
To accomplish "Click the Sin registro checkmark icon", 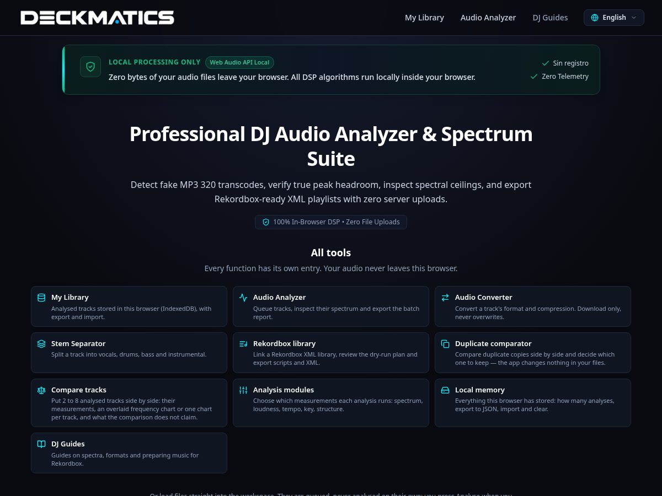I will pyautogui.click(x=546, y=63).
